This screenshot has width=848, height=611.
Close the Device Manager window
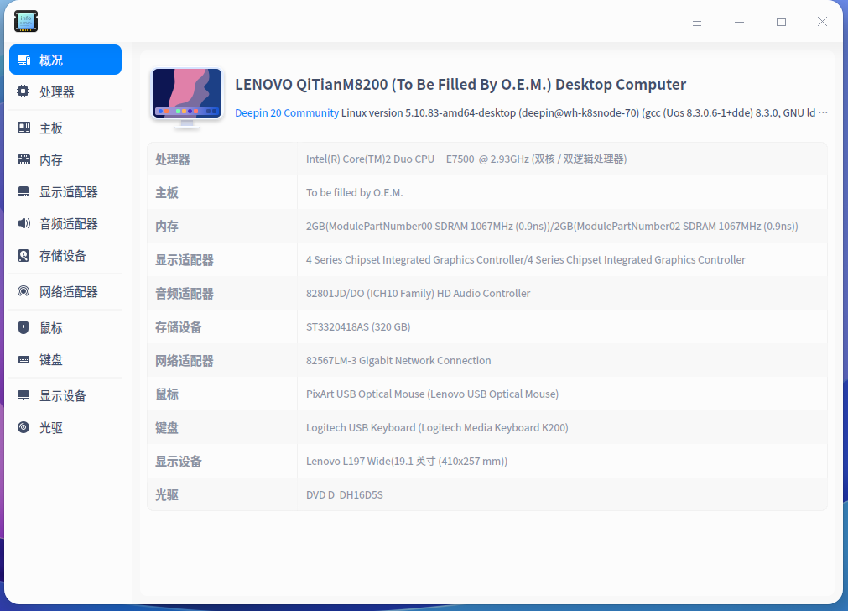[x=822, y=22]
